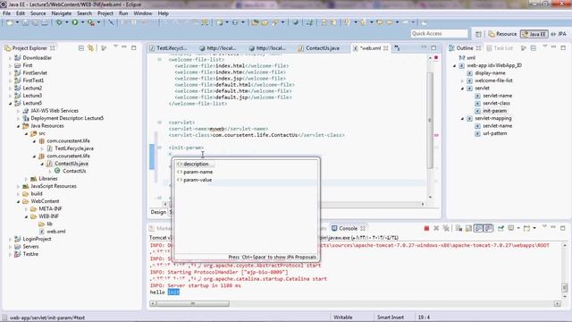This screenshot has width=572, height=322.
Task: Switch to the Resource perspective
Action: point(502,34)
